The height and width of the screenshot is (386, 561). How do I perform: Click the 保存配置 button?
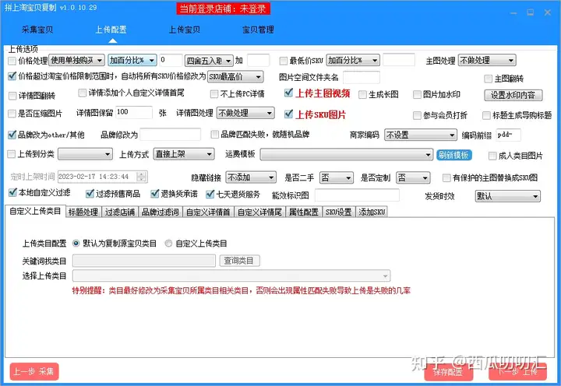(448, 373)
